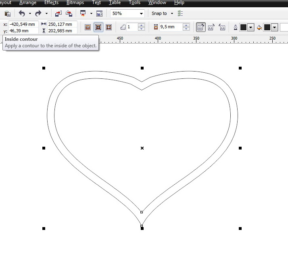Open the Tools menu
Image resolution: width=288 pixels, height=255 pixels.
pos(134,2)
